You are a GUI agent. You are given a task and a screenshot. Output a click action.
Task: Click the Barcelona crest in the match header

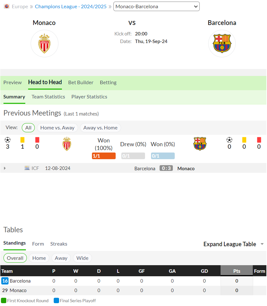[x=222, y=44]
